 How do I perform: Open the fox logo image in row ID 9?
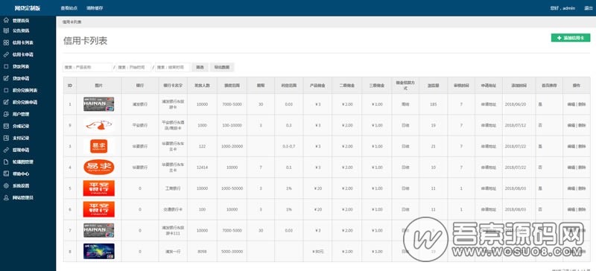(x=99, y=125)
